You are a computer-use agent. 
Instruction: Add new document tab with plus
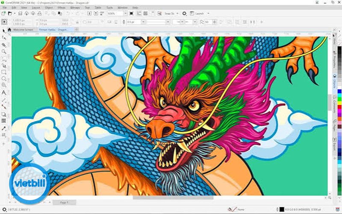pyautogui.click(x=77, y=29)
